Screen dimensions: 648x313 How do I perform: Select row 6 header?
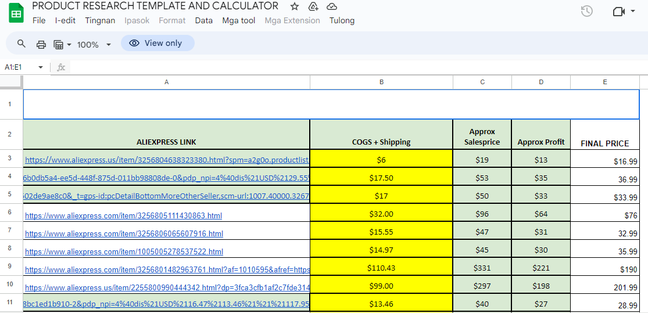click(10, 212)
